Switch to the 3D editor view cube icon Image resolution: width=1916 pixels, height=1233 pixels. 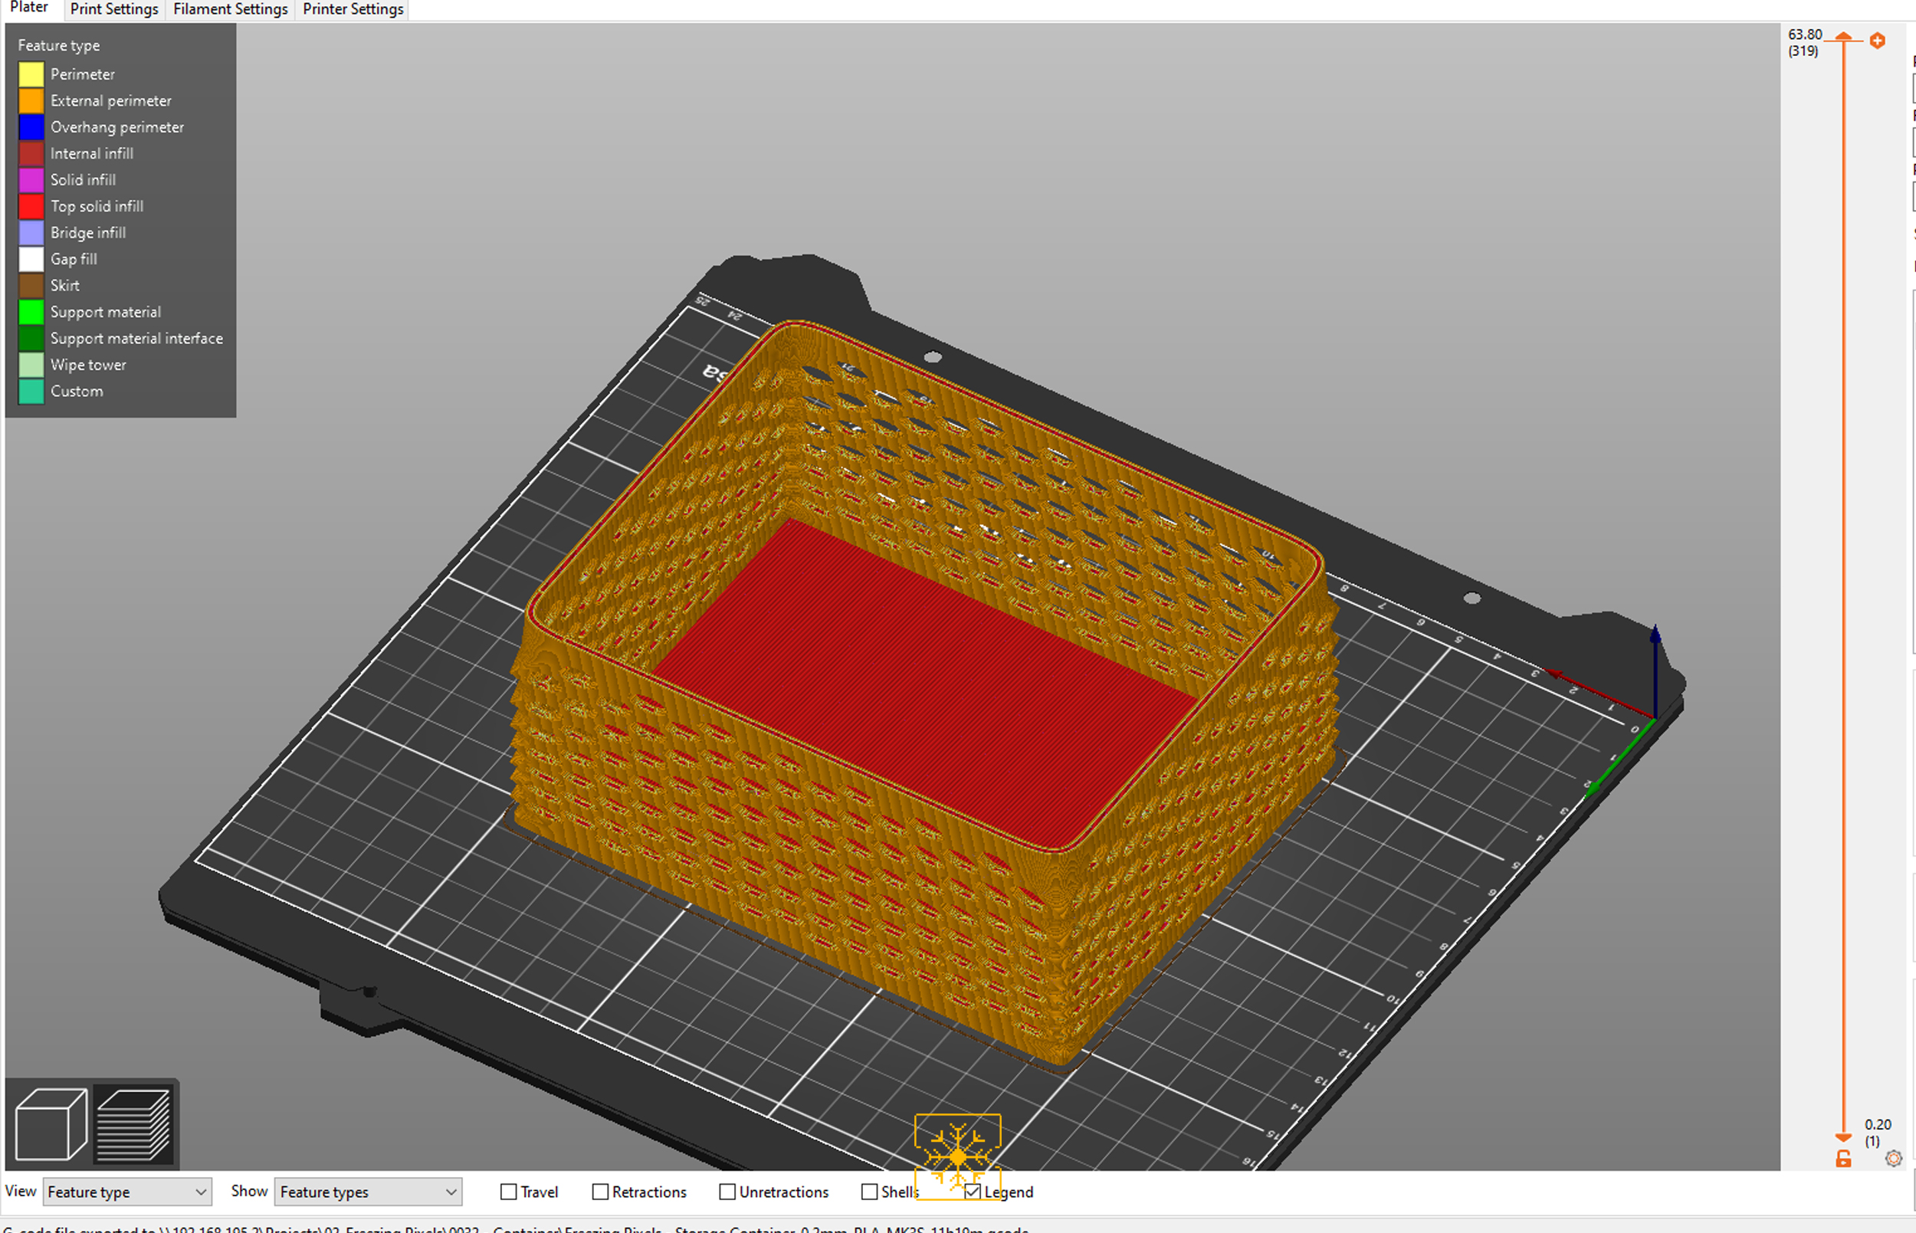pyautogui.click(x=51, y=1123)
